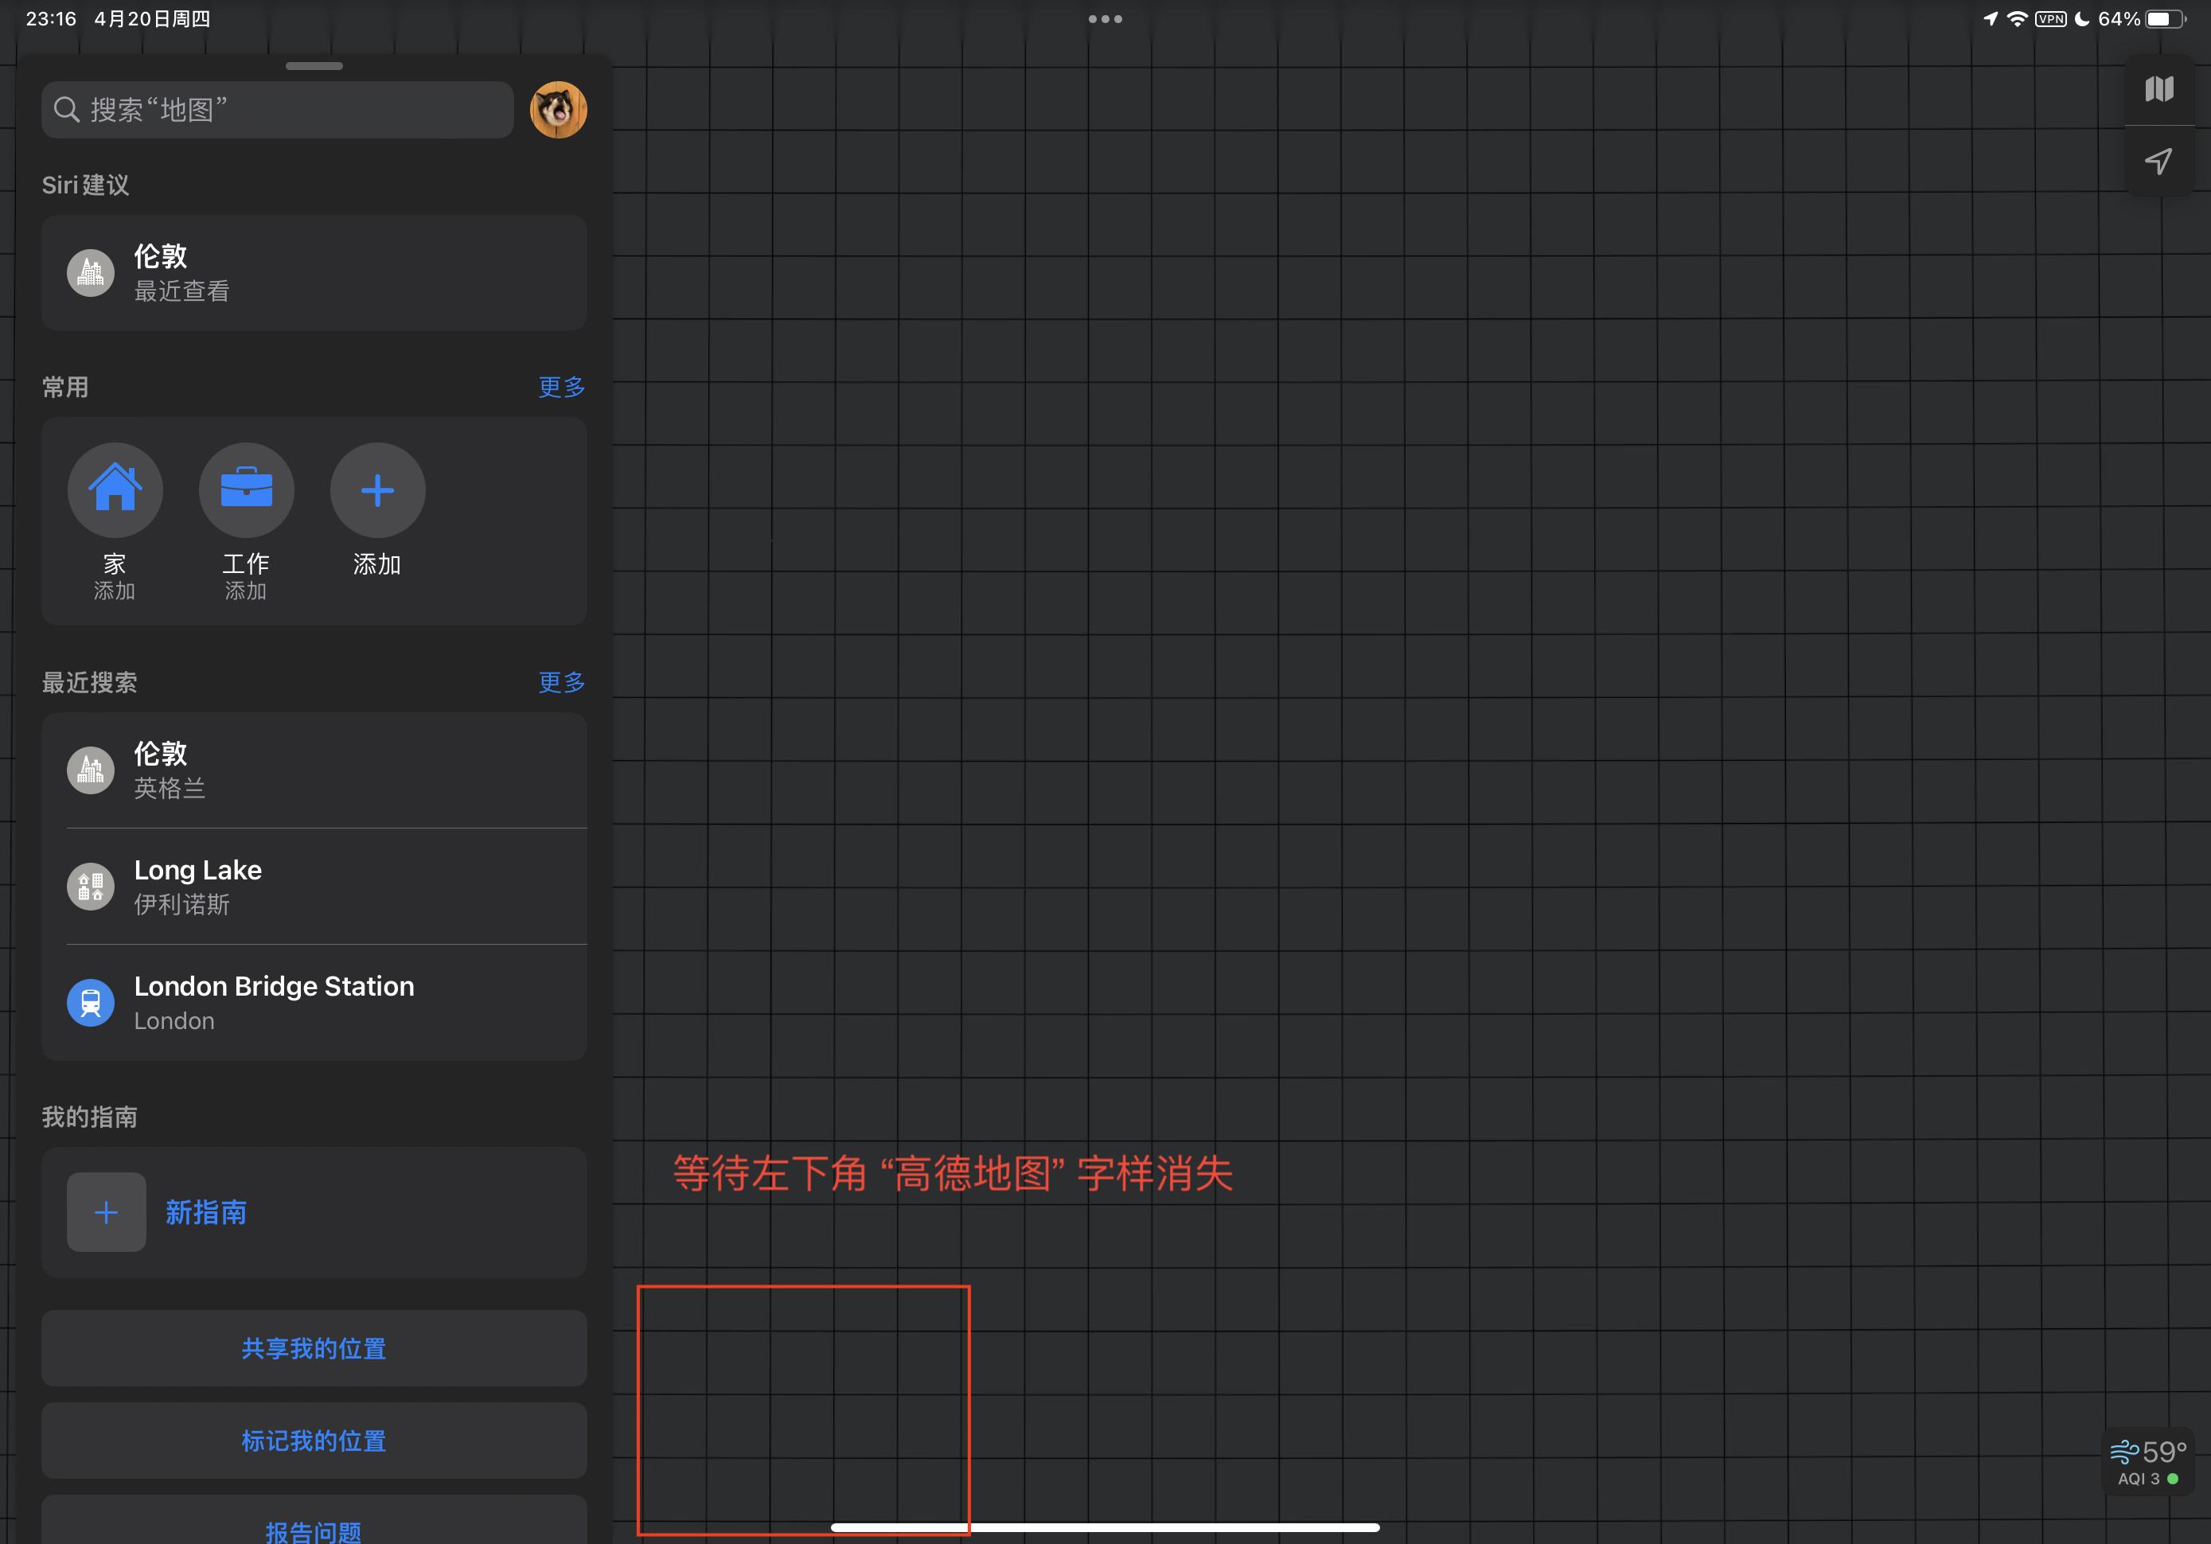
Task: Tap the New Guide plus tile
Action: 106,1211
